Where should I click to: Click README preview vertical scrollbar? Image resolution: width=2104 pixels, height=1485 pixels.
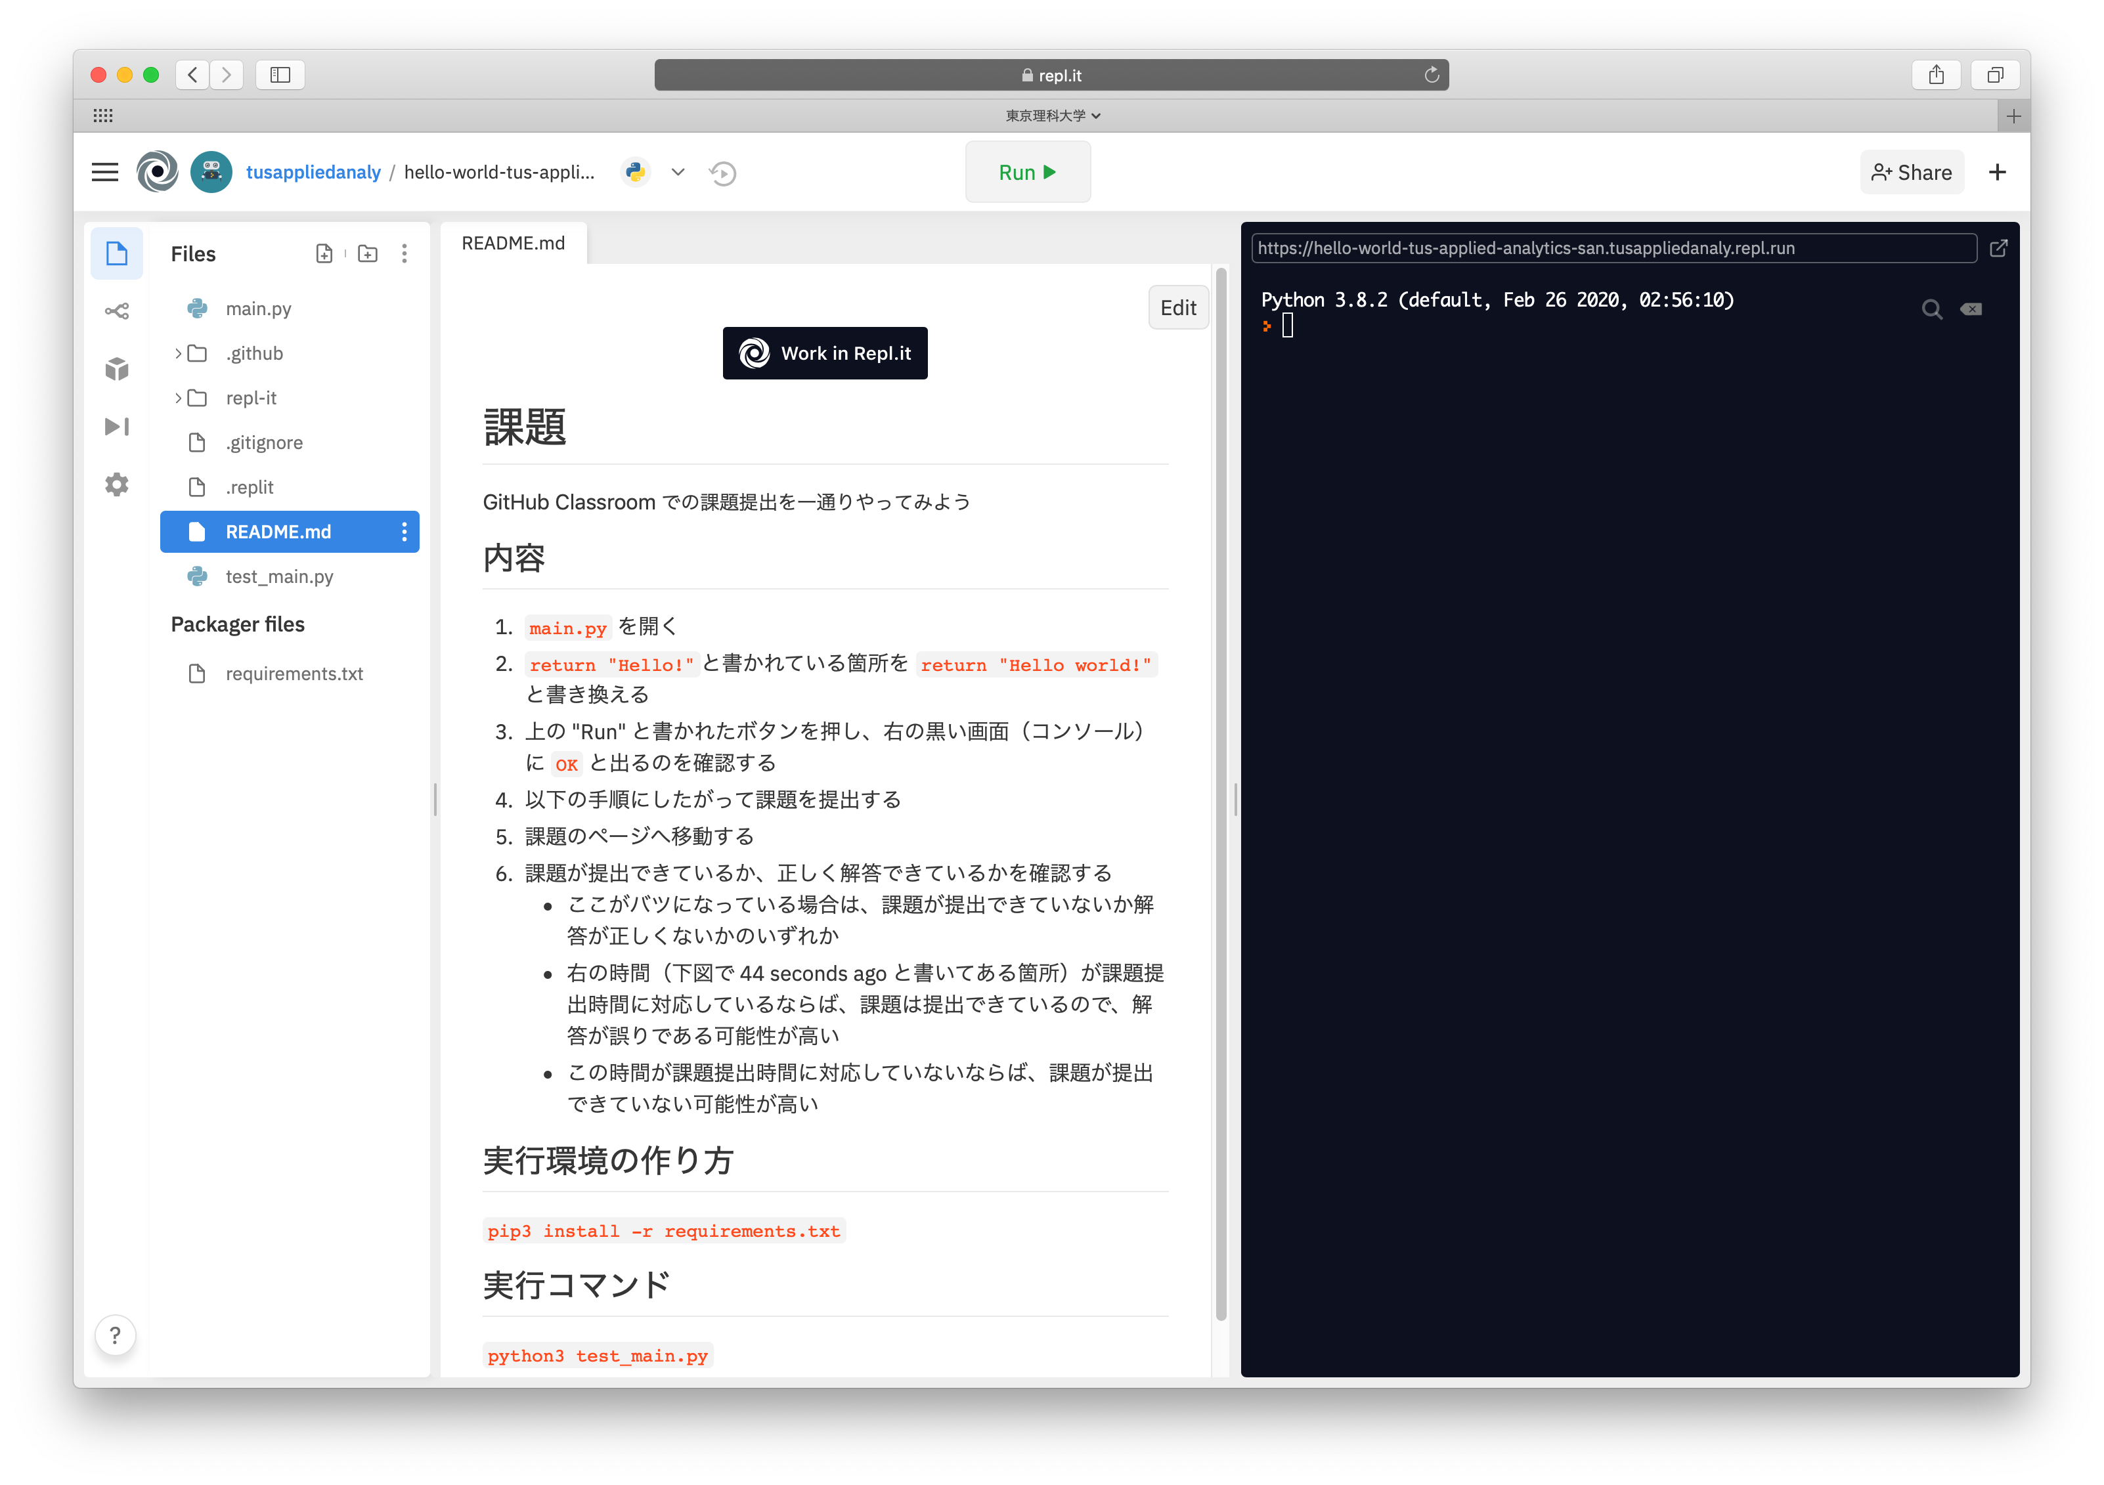[x=1221, y=793]
